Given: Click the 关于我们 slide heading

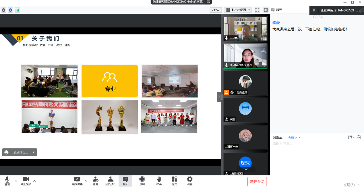Looking at the screenshot, I should pos(46,38).
